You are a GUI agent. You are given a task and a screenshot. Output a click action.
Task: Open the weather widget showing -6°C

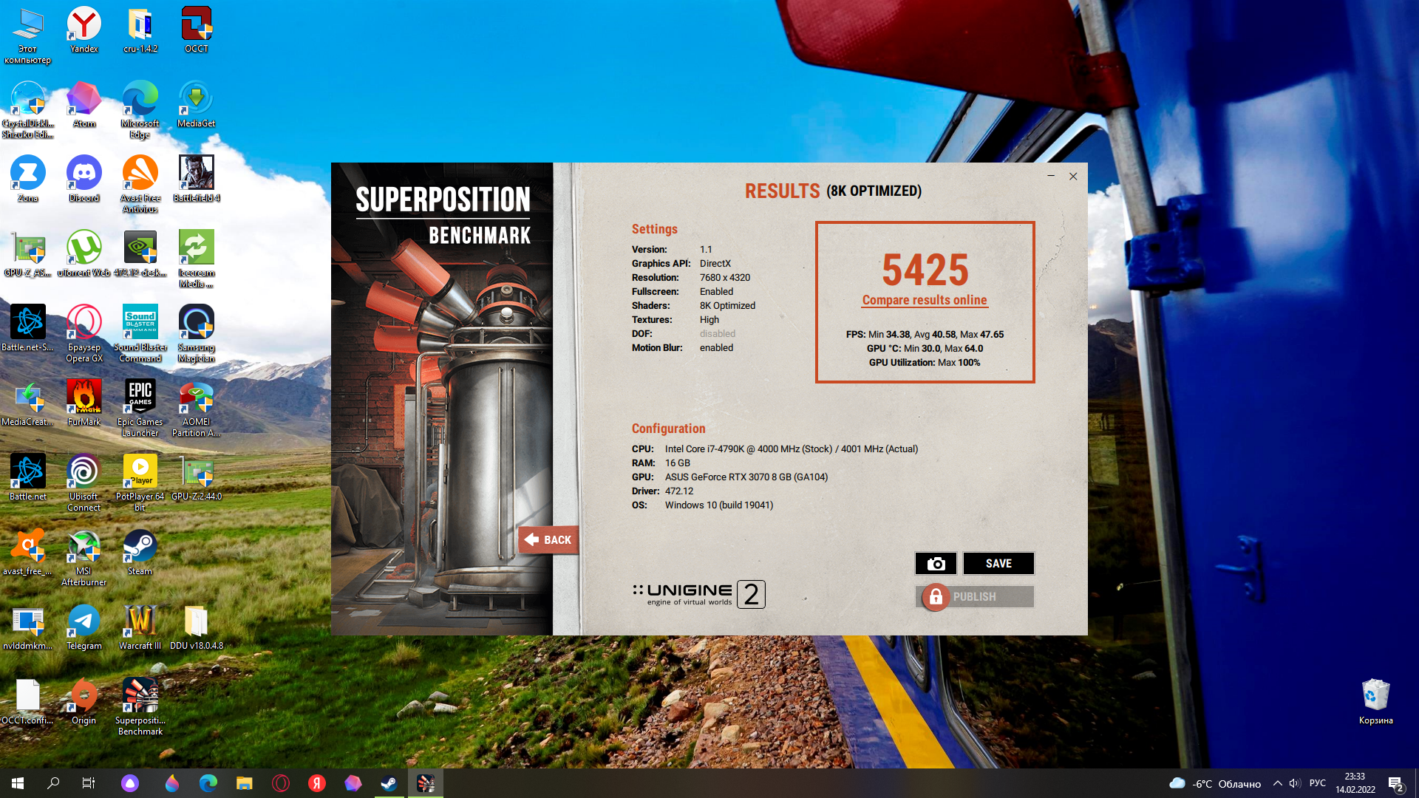click(1215, 783)
